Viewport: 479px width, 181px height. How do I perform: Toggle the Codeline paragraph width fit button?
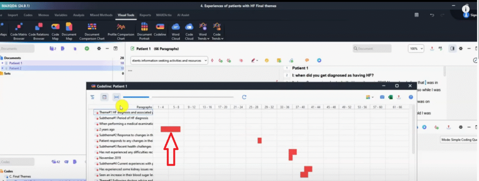tap(116, 97)
